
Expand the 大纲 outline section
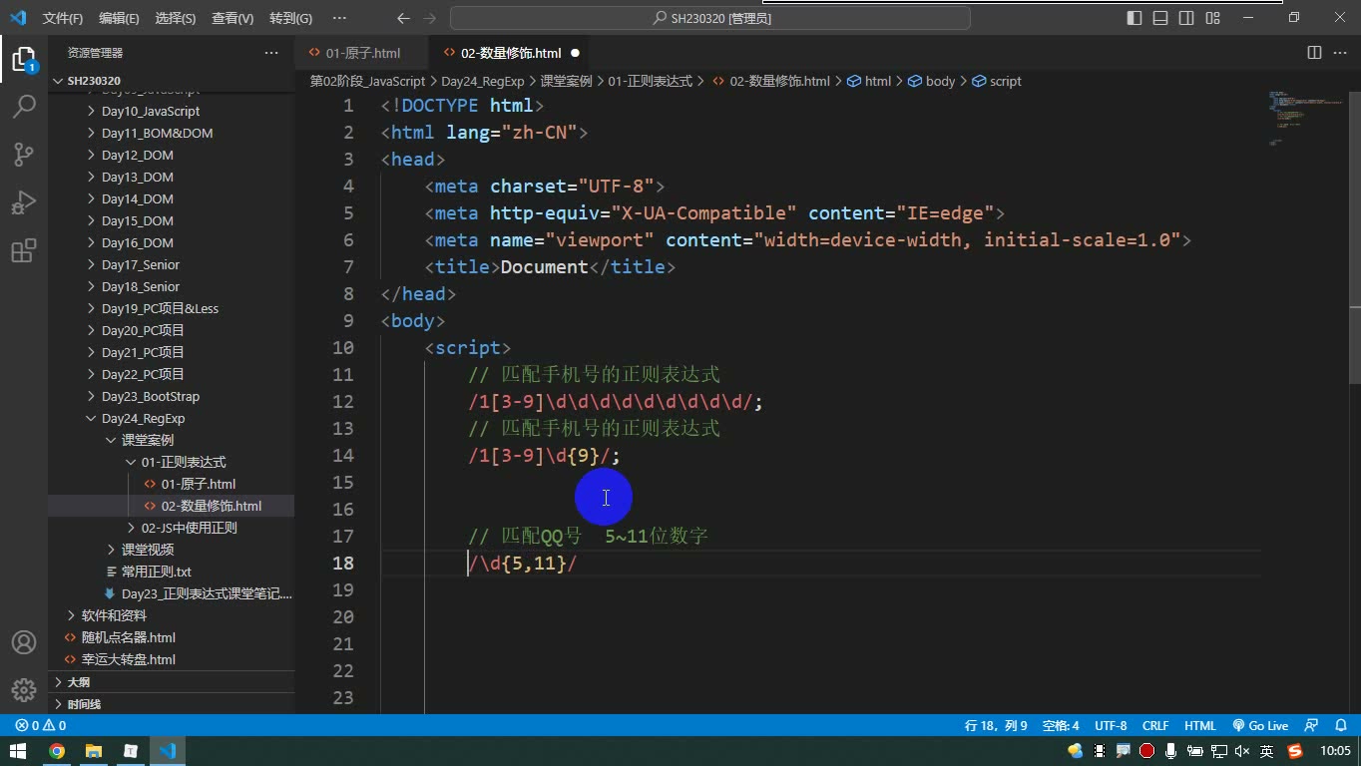click(x=78, y=682)
